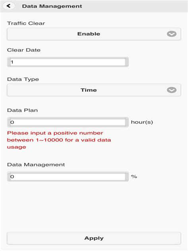This screenshot has width=188, height=251.
Task: Click the Data Management page title
Action: click(x=52, y=6)
